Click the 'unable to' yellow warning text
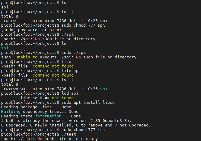 27,57
